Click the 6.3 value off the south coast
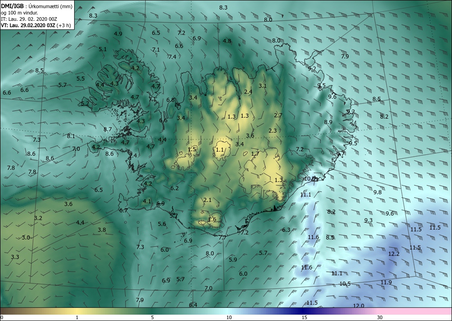The height and width of the screenshot is (321, 452). tap(286, 230)
